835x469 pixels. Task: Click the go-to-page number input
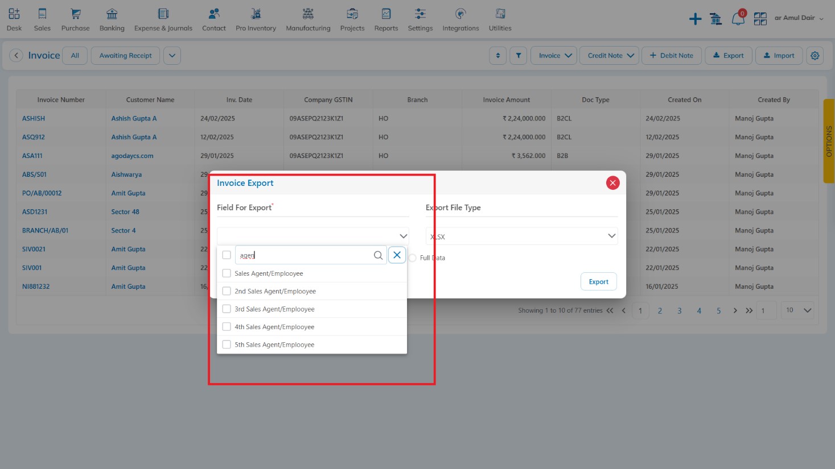(x=766, y=311)
